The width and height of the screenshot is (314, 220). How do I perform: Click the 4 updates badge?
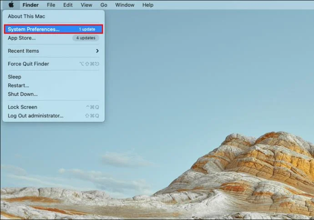[86, 38]
